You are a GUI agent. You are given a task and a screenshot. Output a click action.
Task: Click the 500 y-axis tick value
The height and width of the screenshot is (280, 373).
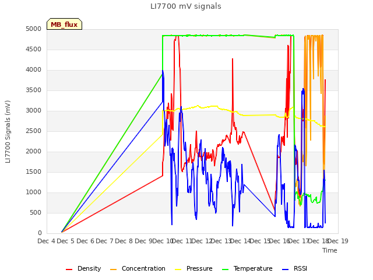click(36, 212)
